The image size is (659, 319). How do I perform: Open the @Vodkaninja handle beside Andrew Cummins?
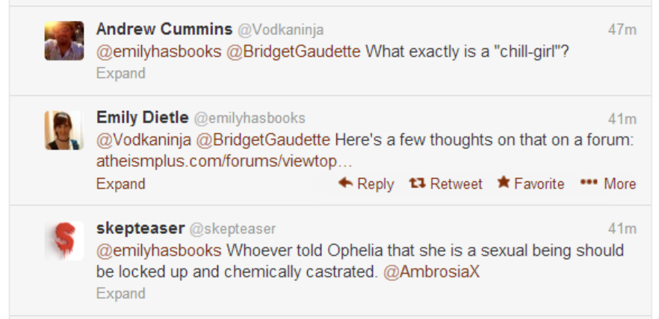pyautogui.click(x=280, y=30)
